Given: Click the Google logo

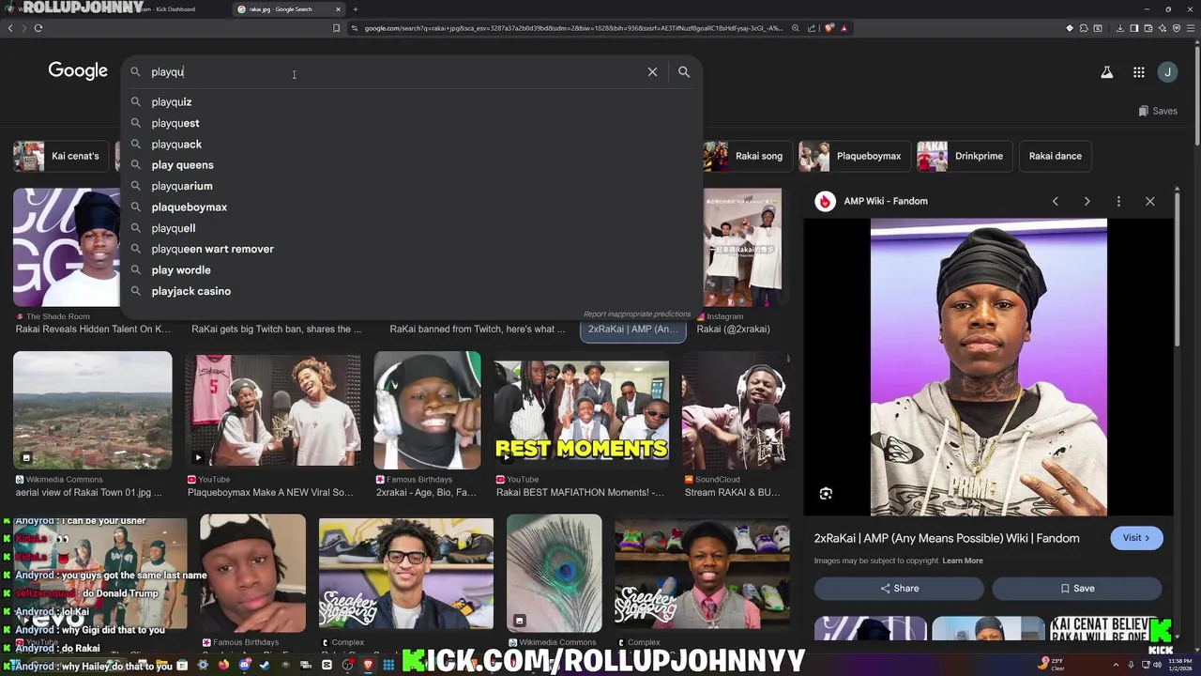Looking at the screenshot, I should 78,71.
